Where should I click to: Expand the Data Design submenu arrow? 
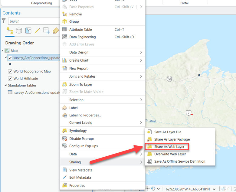141,52
